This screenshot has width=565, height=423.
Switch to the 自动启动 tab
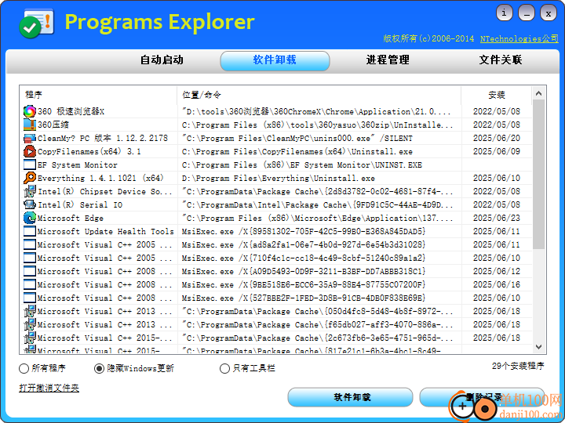[x=162, y=60]
